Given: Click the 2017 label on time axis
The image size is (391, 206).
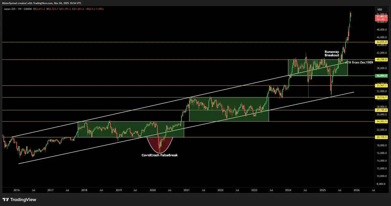Looking at the screenshot, I should (50, 190).
